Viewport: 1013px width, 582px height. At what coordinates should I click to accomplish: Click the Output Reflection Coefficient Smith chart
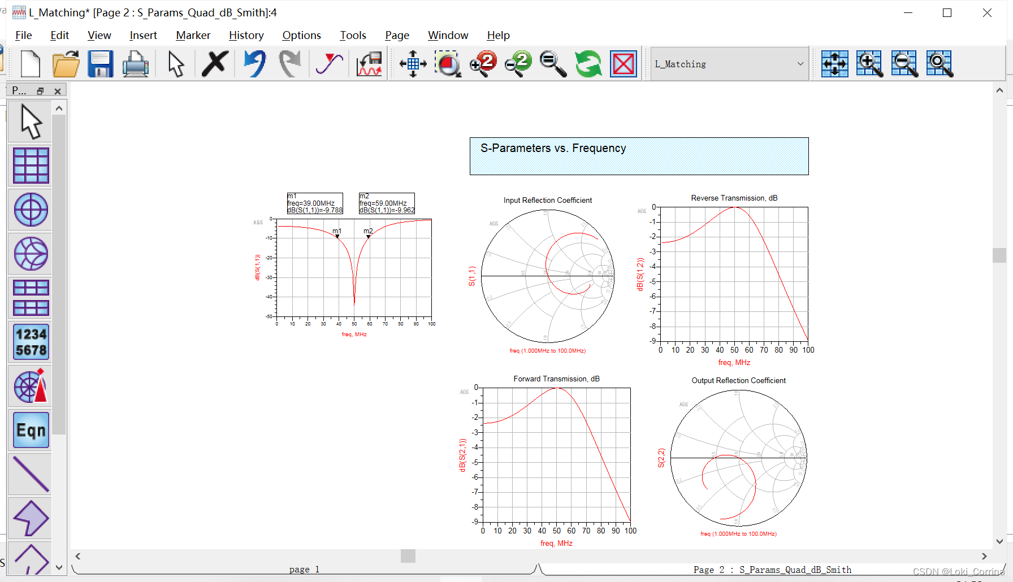(x=738, y=457)
